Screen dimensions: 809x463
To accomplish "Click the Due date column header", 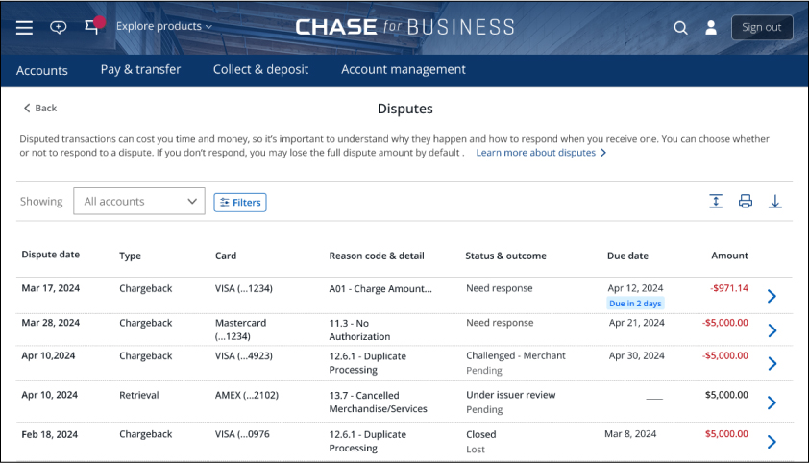I will pos(628,256).
